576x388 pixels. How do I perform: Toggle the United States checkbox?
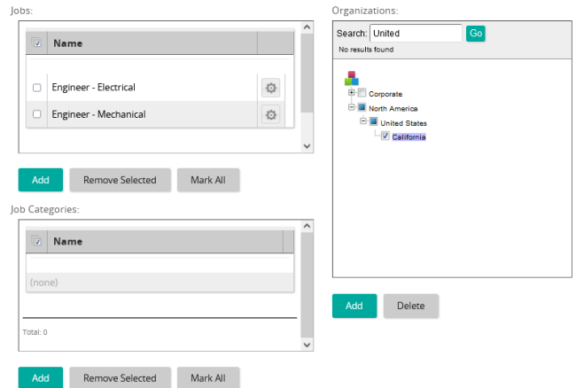coord(374,121)
